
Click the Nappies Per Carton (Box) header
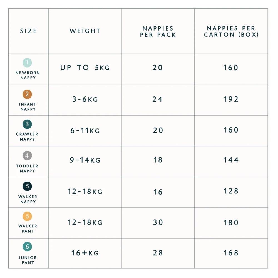click(231, 31)
